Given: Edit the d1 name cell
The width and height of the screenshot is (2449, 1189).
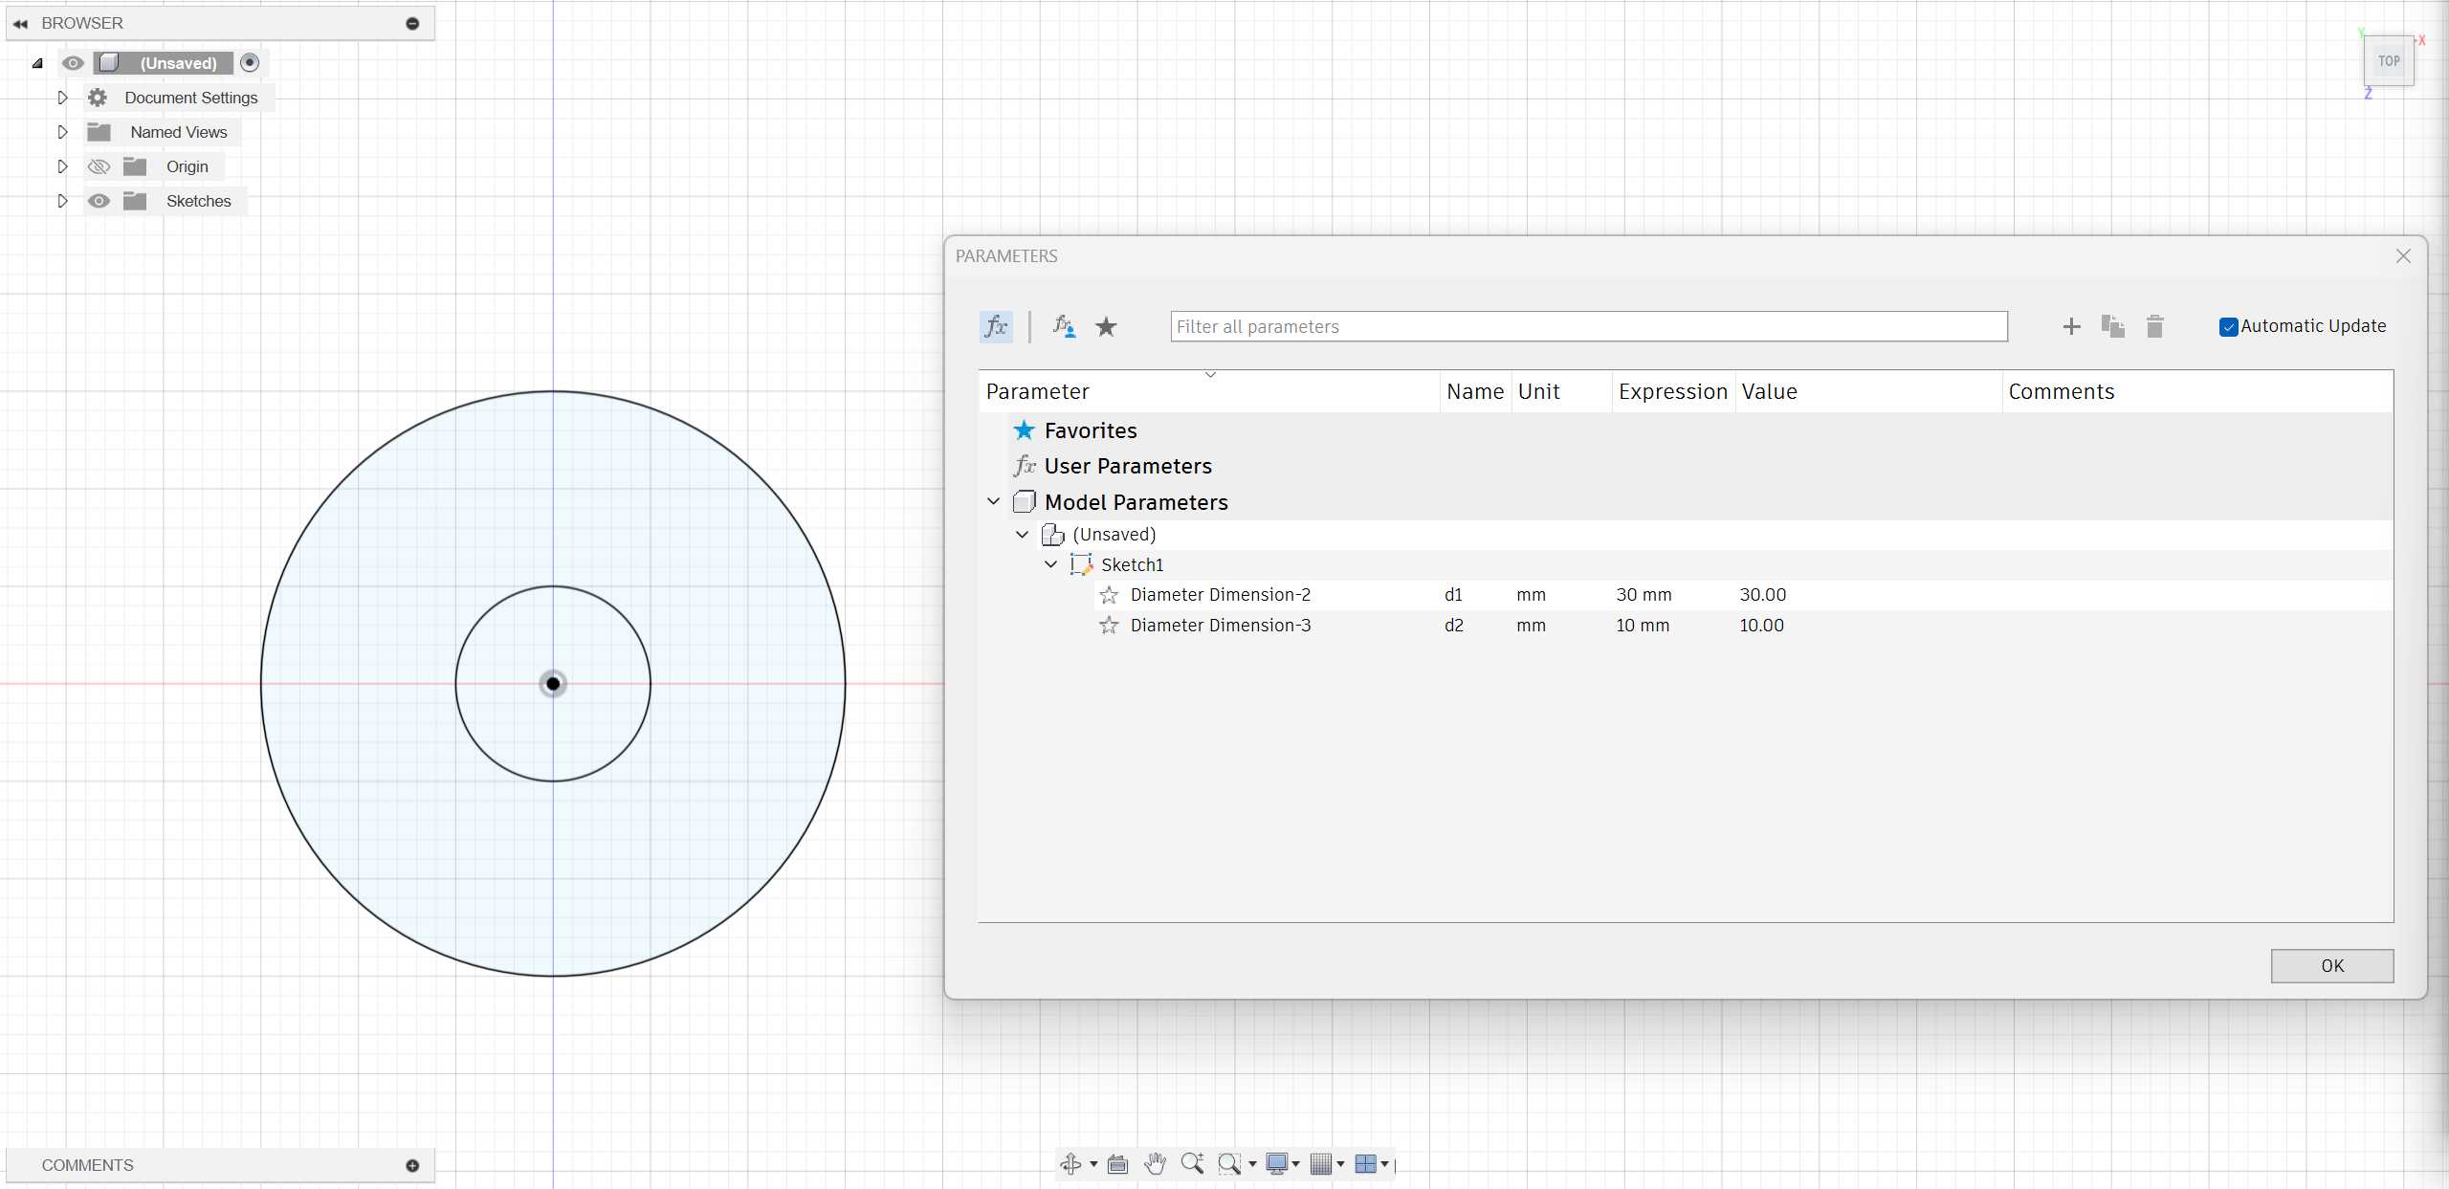Looking at the screenshot, I should 1474,595.
